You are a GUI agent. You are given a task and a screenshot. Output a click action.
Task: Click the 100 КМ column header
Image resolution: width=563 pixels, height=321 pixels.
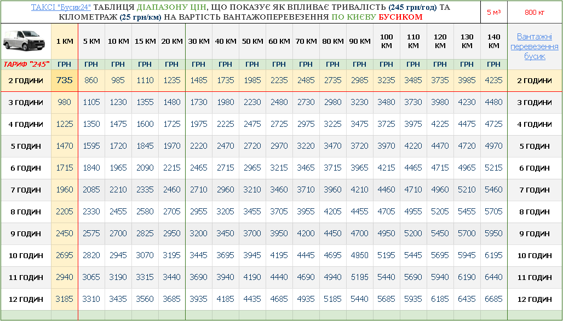[387, 42]
